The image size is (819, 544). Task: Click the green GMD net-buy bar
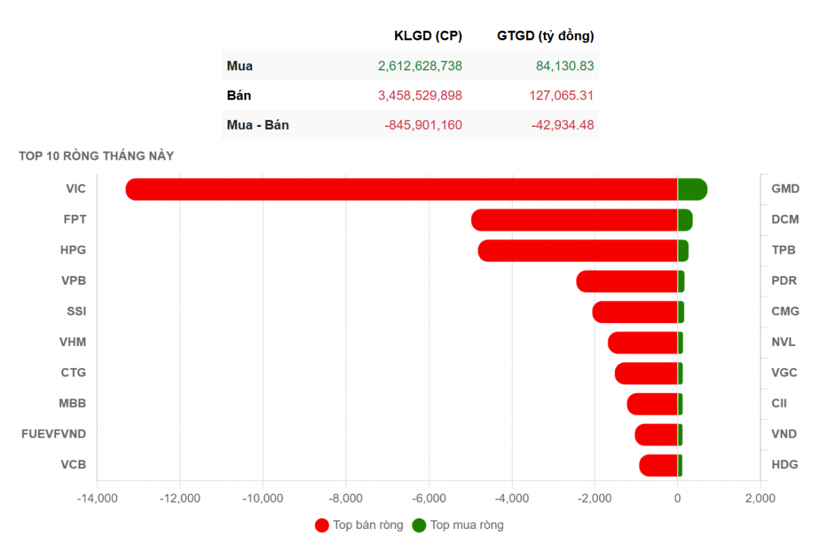692,189
